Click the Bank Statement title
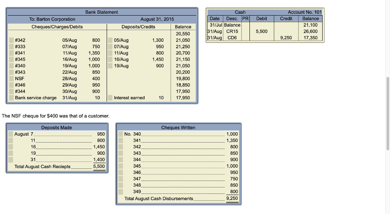The width and height of the screenshot is (390, 214). tap(101, 12)
